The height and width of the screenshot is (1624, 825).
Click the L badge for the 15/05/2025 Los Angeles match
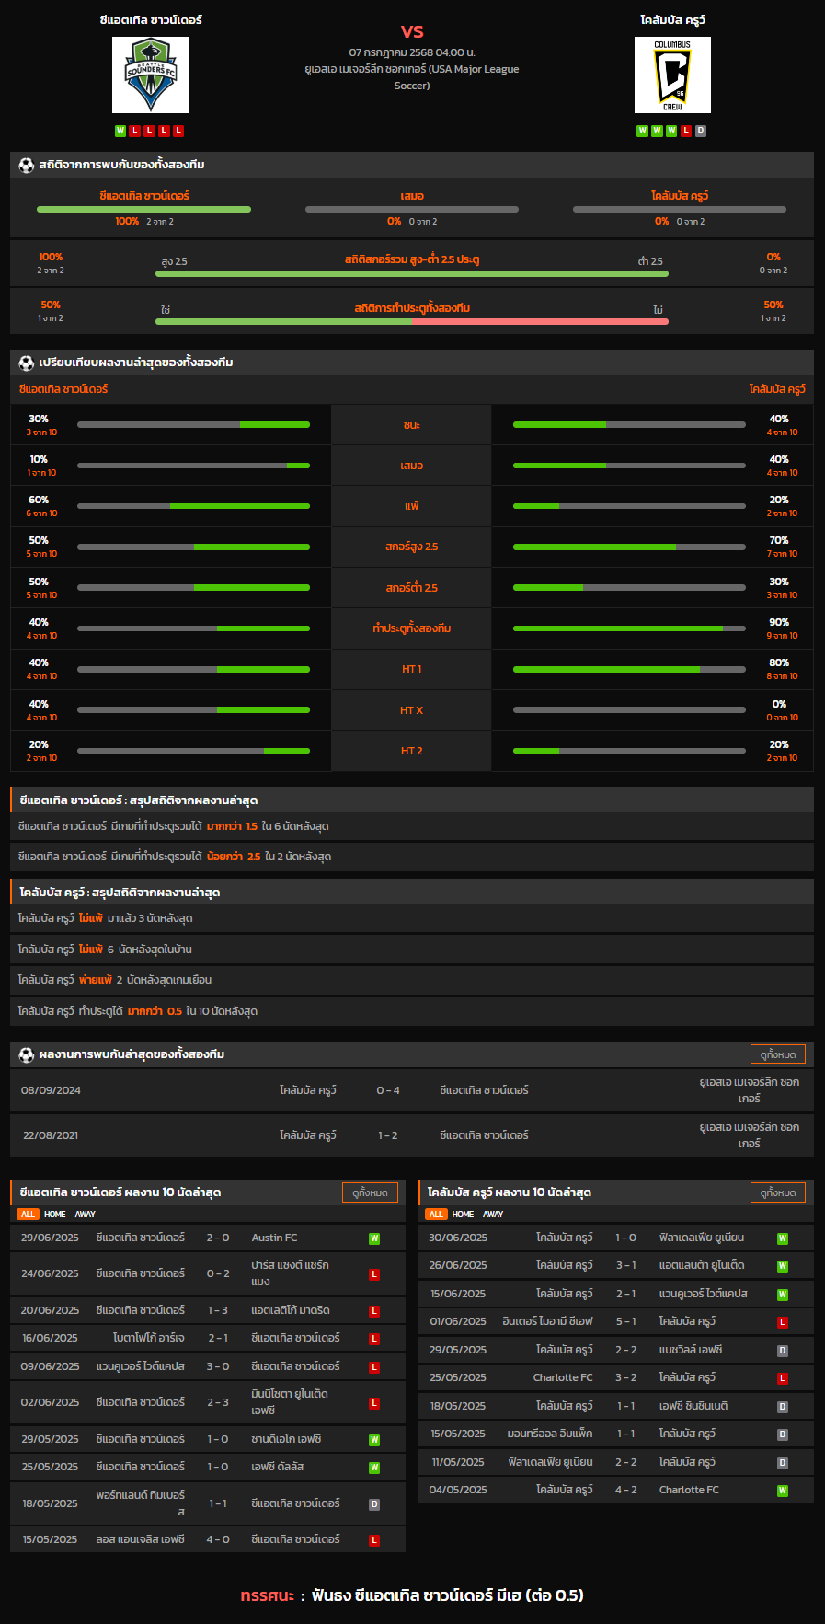[x=374, y=1540]
